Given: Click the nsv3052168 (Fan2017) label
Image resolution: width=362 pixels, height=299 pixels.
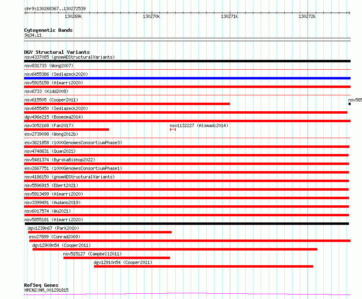Looking at the screenshot, I should click(49, 125).
